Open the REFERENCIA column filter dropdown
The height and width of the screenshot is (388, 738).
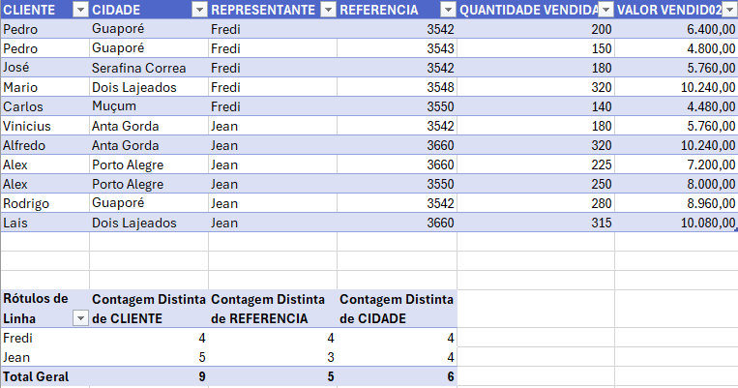(449, 10)
